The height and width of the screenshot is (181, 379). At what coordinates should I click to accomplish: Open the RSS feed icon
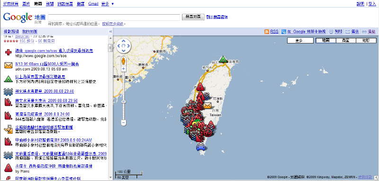click(267, 32)
